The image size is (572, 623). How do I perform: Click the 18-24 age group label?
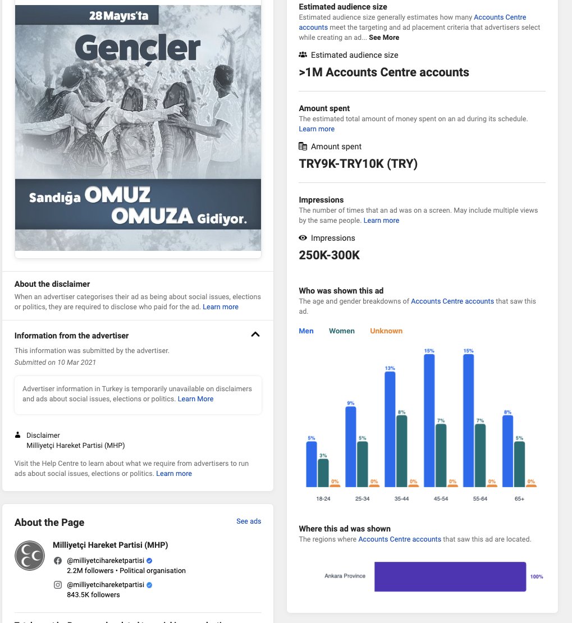click(323, 498)
